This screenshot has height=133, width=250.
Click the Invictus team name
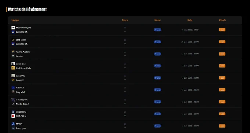(19, 56)
